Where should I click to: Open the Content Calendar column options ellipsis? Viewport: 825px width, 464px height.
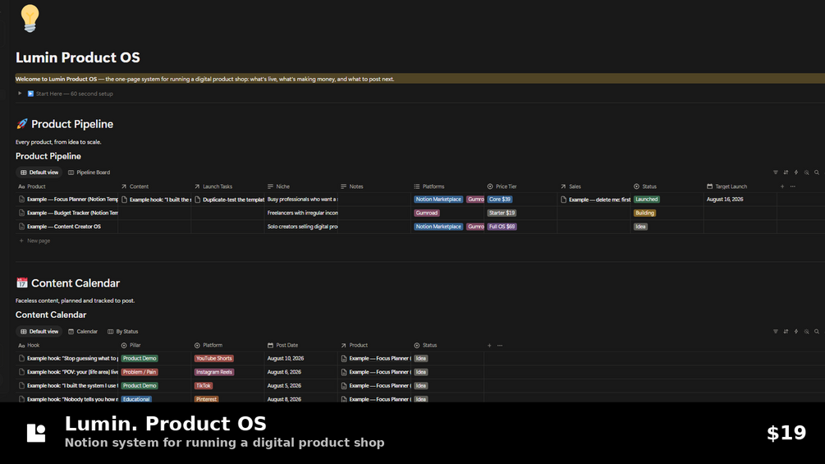[x=500, y=346]
